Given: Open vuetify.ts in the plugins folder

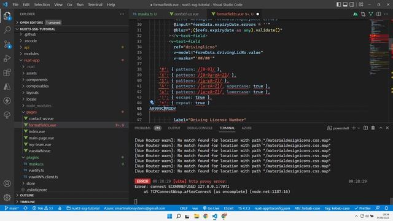Looking at the screenshot, I should click(x=36, y=171).
